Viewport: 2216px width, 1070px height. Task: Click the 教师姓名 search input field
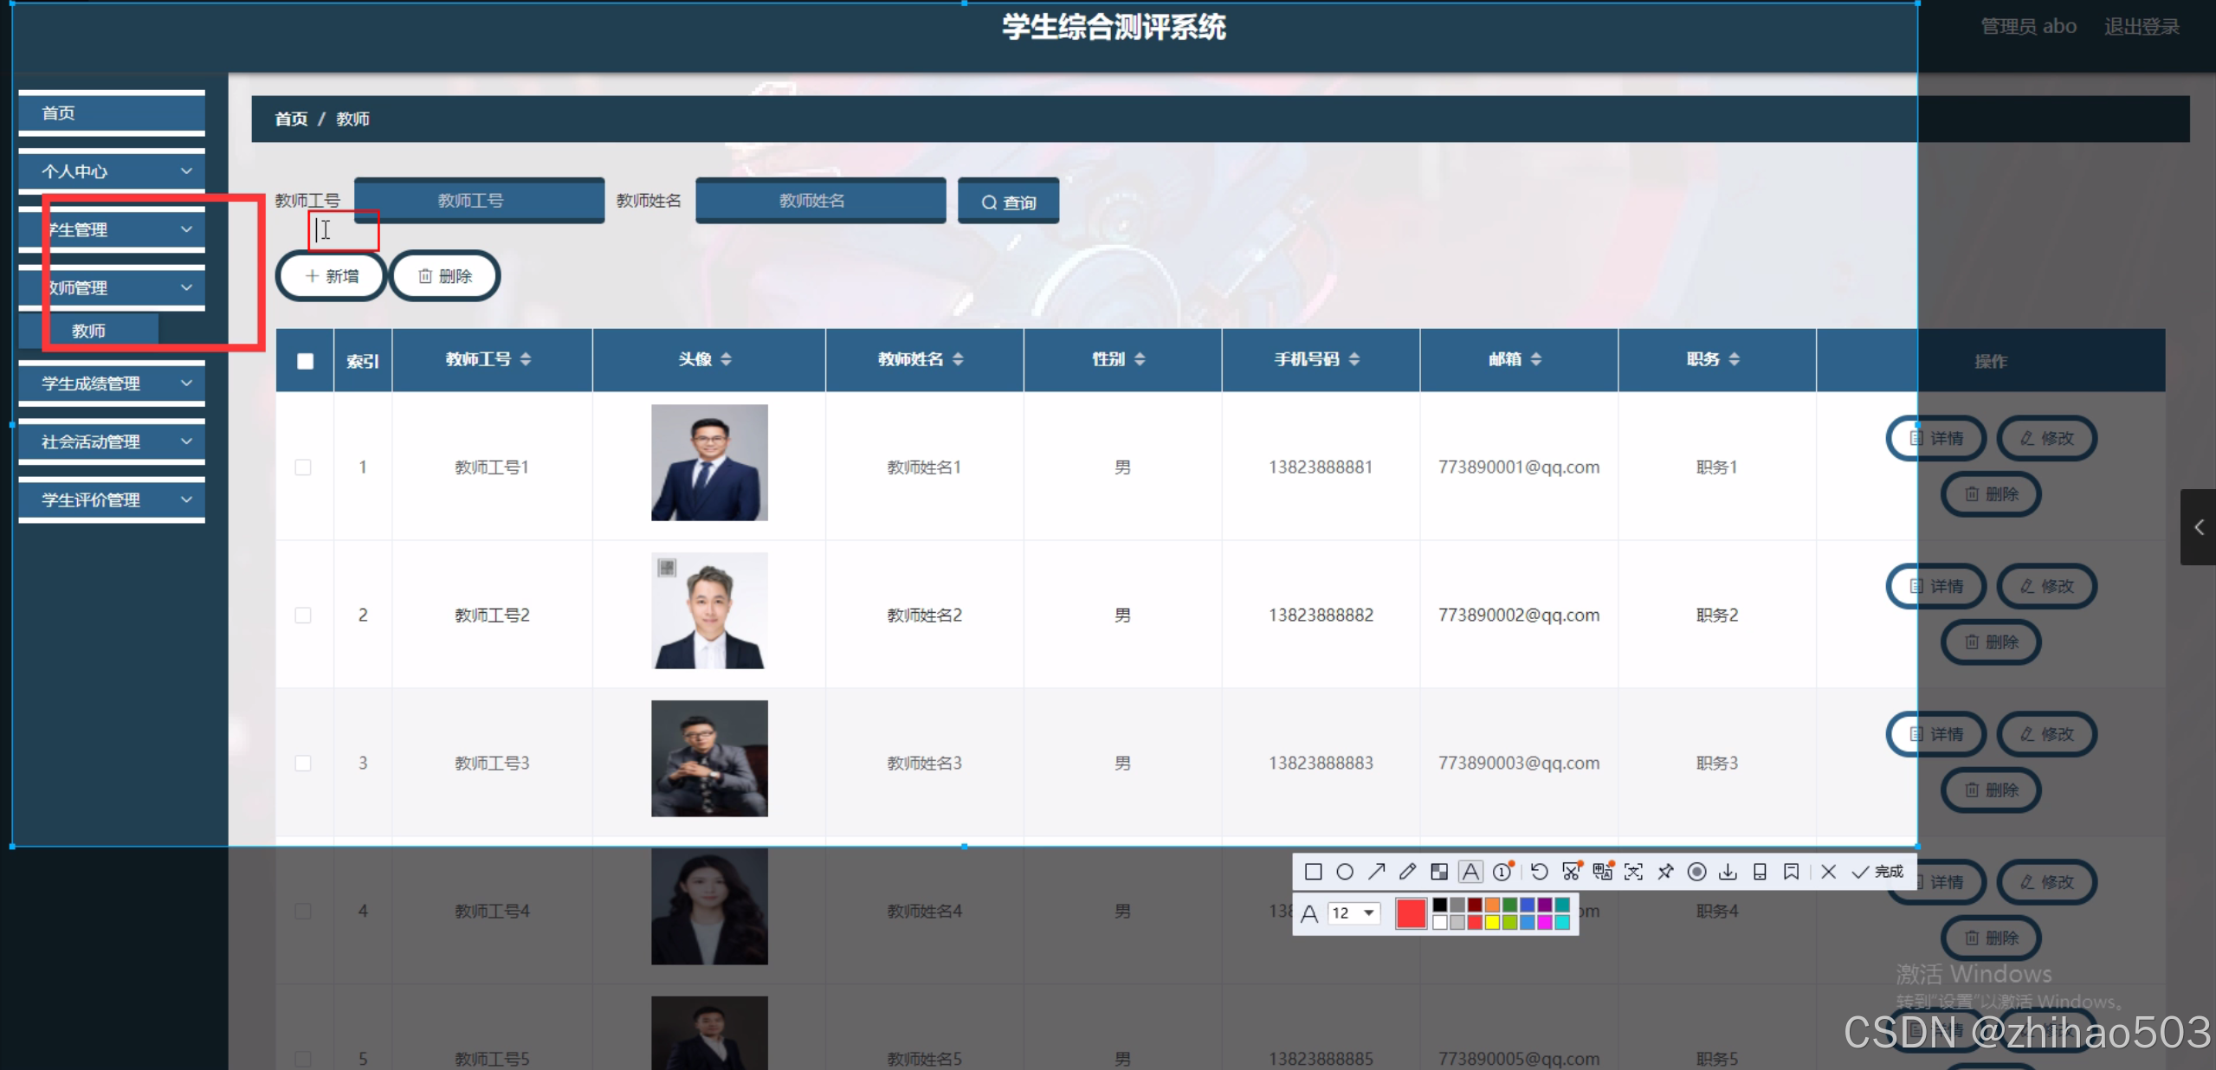coord(819,201)
